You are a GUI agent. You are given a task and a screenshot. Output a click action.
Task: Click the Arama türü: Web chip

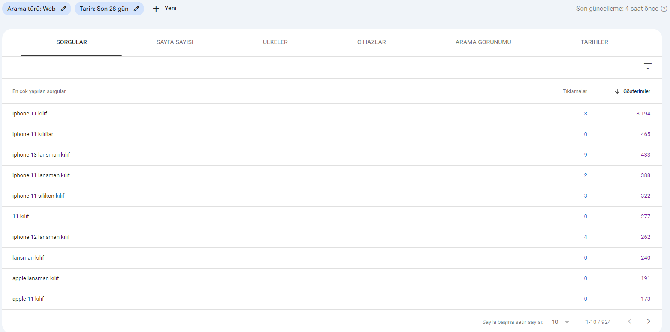tap(36, 9)
